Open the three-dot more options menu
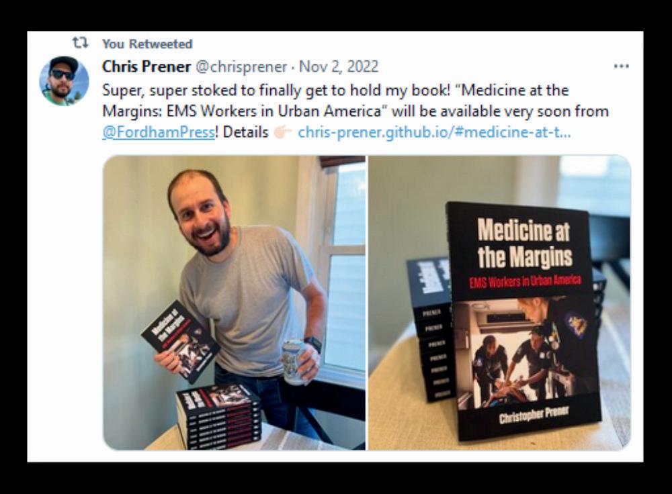The height and width of the screenshot is (494, 672). point(621,66)
